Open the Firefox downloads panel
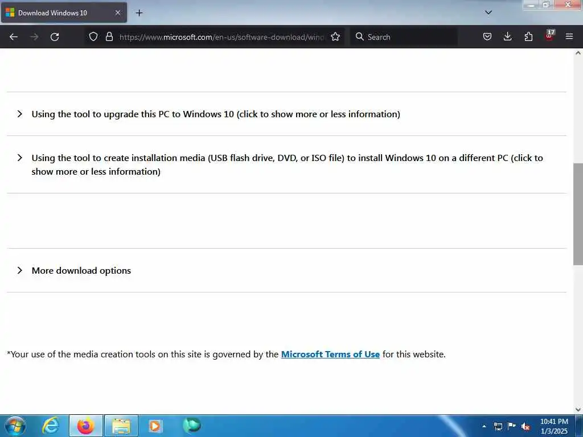The height and width of the screenshot is (437, 583). pos(507,36)
